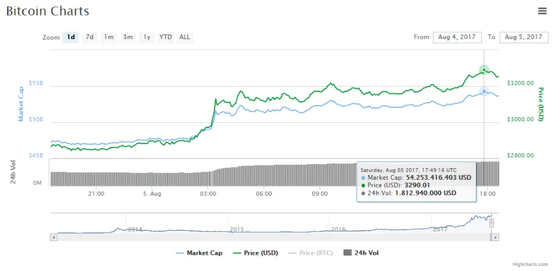The image size is (560, 271).
Task: Click the 5. Aug time axis label
Action: click(x=152, y=193)
